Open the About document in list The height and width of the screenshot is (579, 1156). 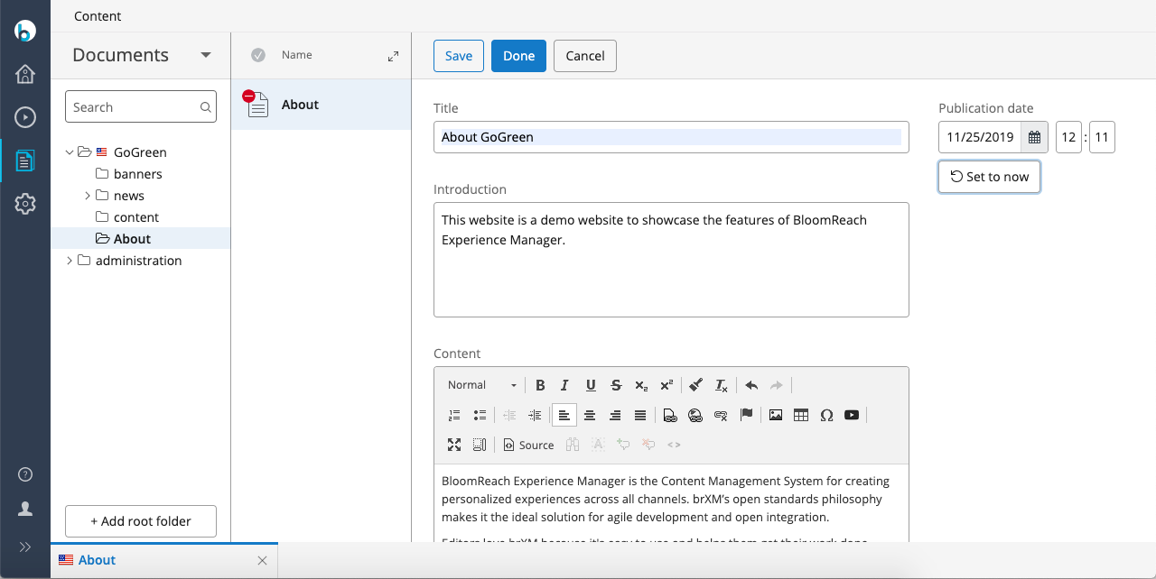coord(322,105)
